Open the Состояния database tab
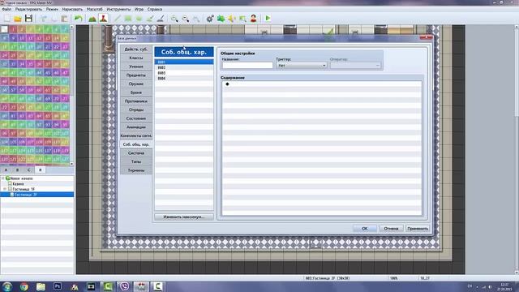 click(136, 118)
